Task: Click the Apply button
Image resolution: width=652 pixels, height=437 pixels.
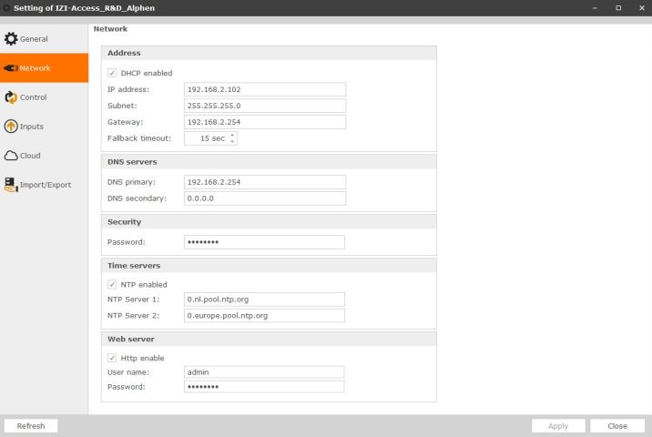Action: pos(558,426)
